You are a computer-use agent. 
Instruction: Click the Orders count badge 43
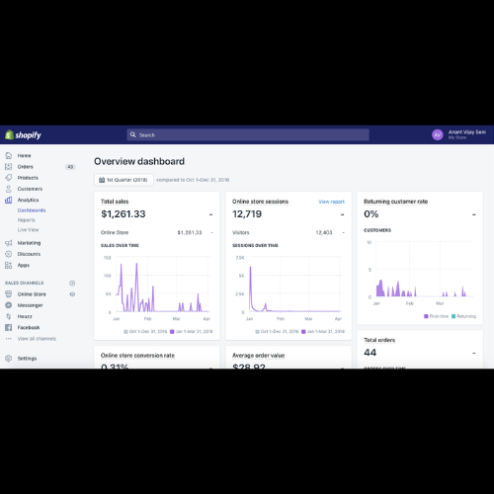(70, 167)
